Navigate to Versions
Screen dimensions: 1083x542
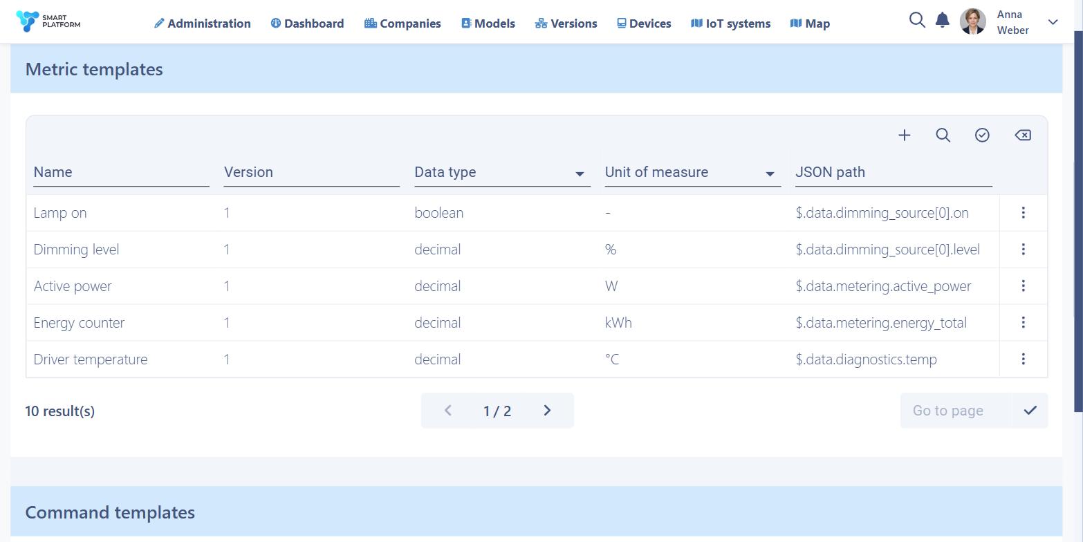(566, 24)
